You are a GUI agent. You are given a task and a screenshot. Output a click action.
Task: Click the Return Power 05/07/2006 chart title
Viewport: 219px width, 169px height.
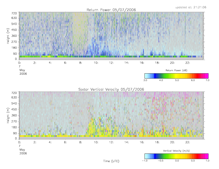point(111,10)
